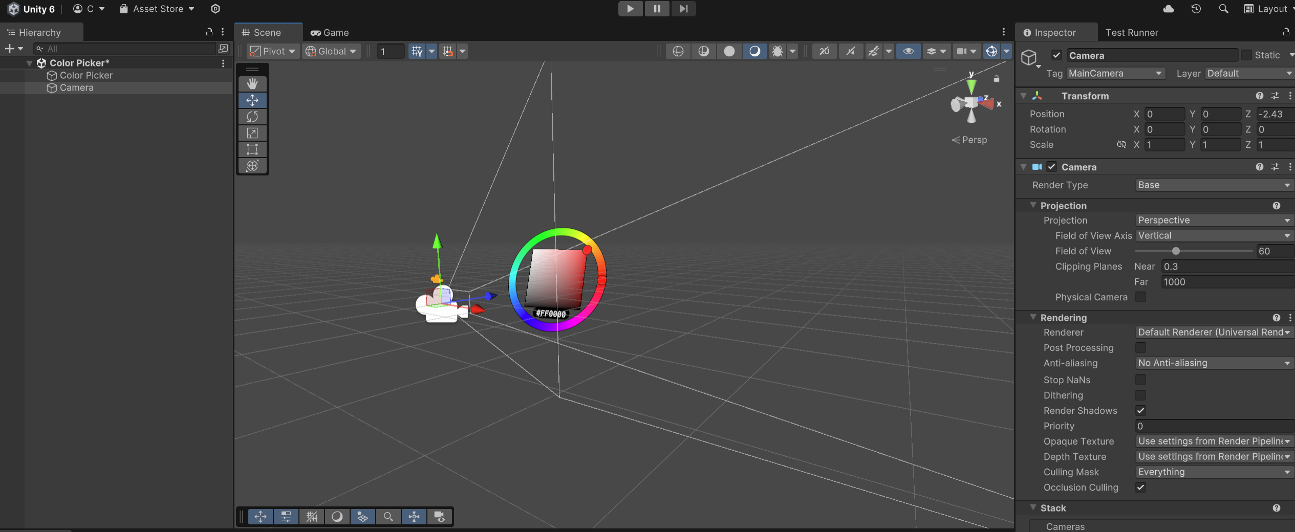Uncheck the Render Shadows checkbox

coord(1140,411)
